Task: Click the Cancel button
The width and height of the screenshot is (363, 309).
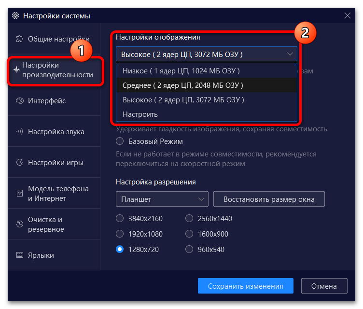Action: click(x=324, y=286)
